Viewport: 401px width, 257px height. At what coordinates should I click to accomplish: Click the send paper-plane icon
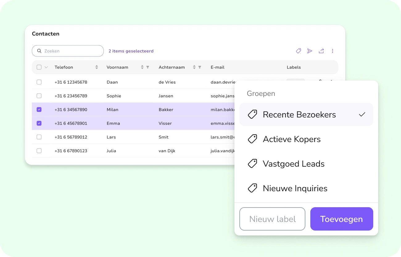coord(310,51)
